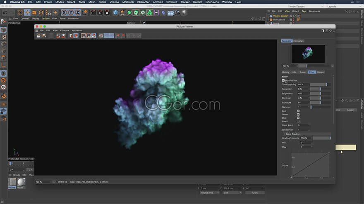Select the Volume material thumbnail
Screen dimensions: 364x204
pyautogui.click(x=12, y=183)
